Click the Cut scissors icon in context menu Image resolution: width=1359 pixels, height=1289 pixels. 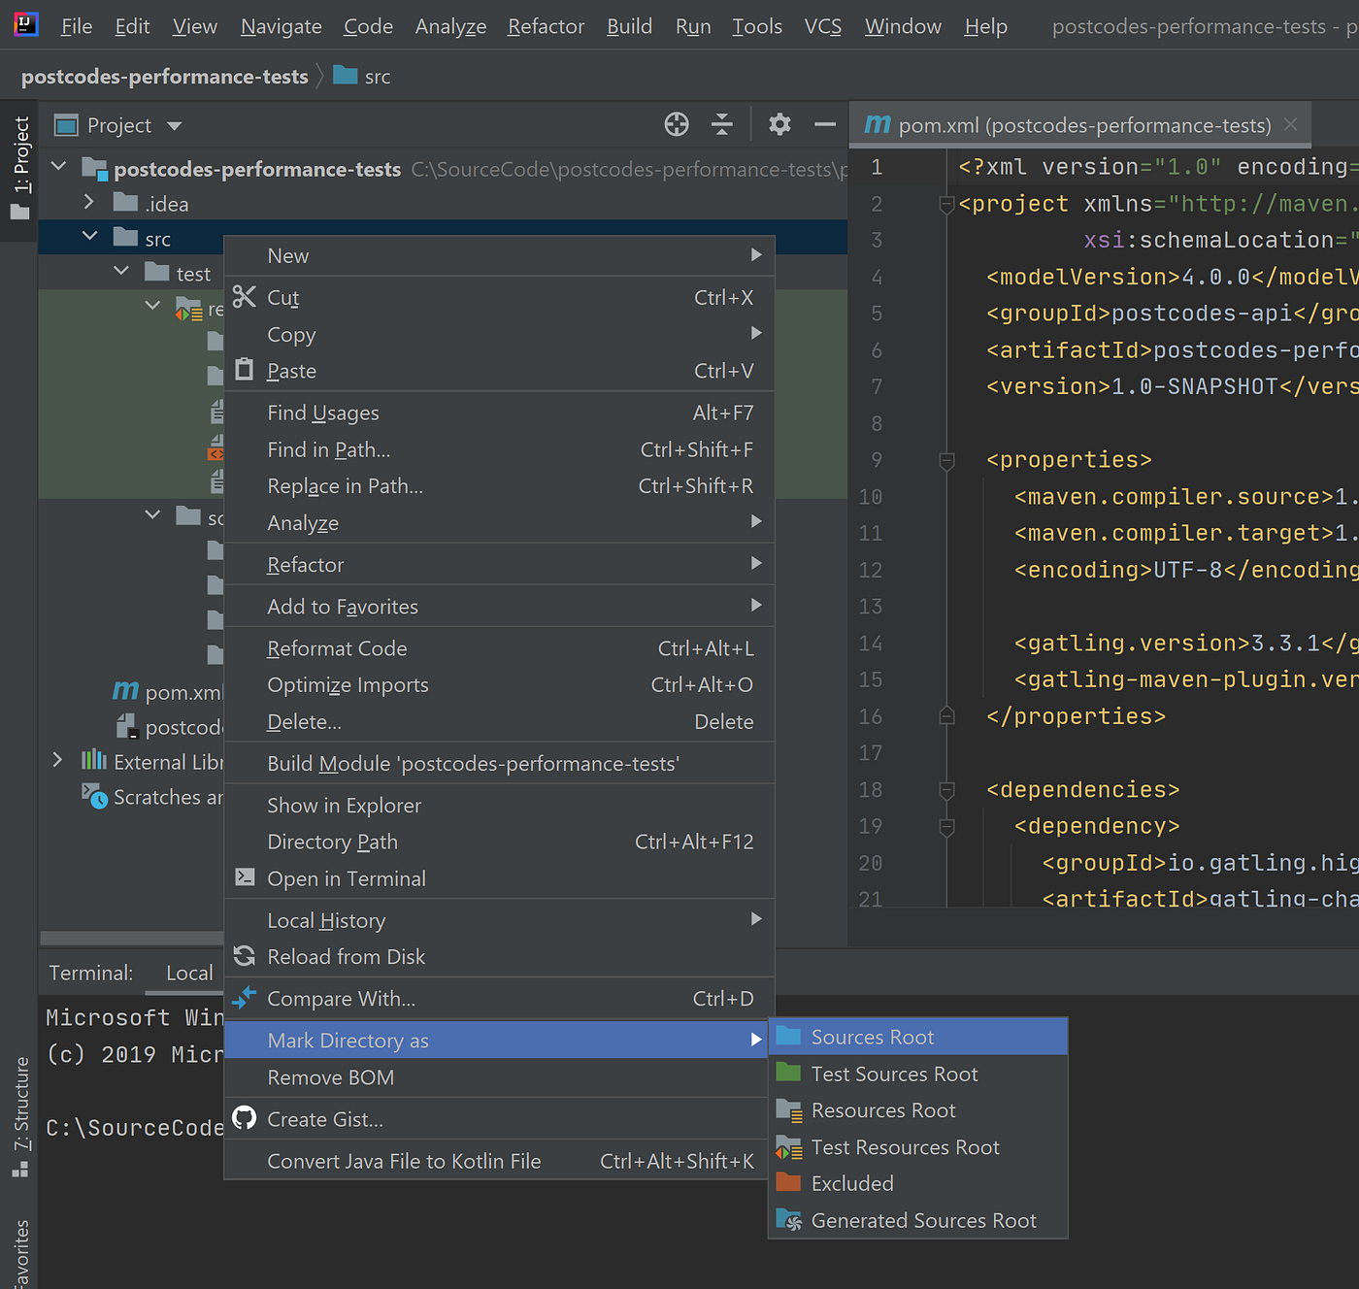coord(244,296)
